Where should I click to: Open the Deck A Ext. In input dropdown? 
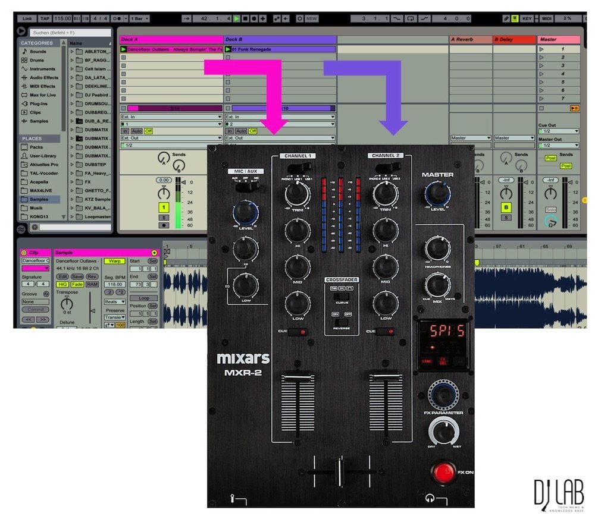tap(171, 117)
